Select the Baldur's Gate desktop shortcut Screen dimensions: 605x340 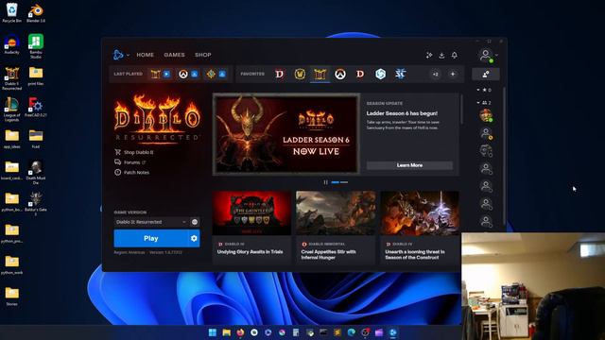point(36,204)
